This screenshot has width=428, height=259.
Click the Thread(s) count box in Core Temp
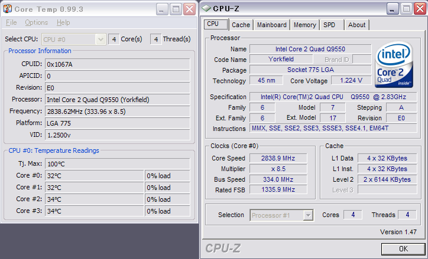click(x=156, y=40)
